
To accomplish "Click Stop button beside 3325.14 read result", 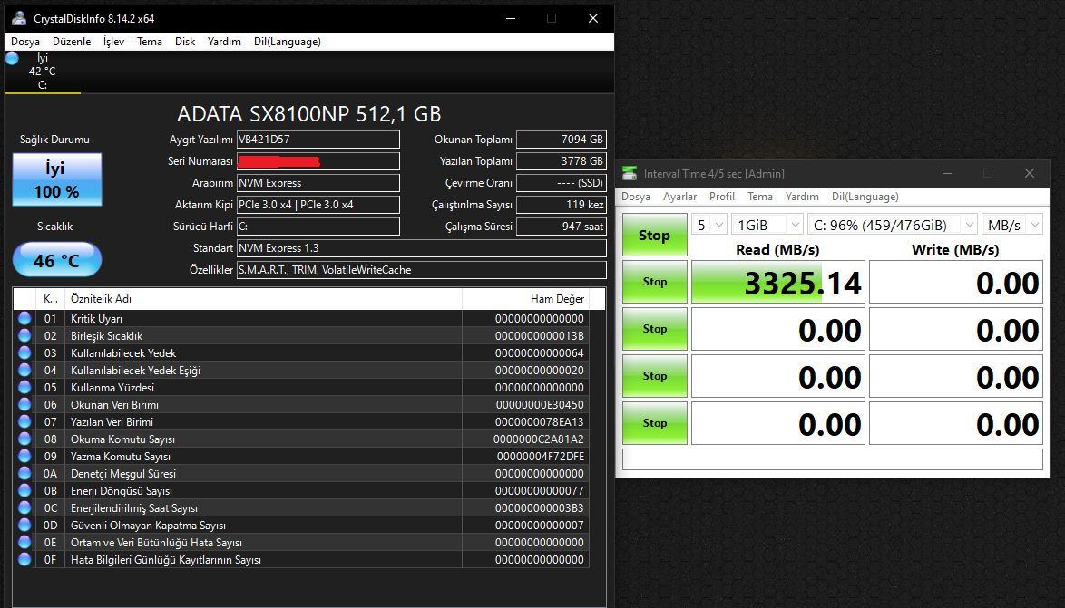I will 655,282.
